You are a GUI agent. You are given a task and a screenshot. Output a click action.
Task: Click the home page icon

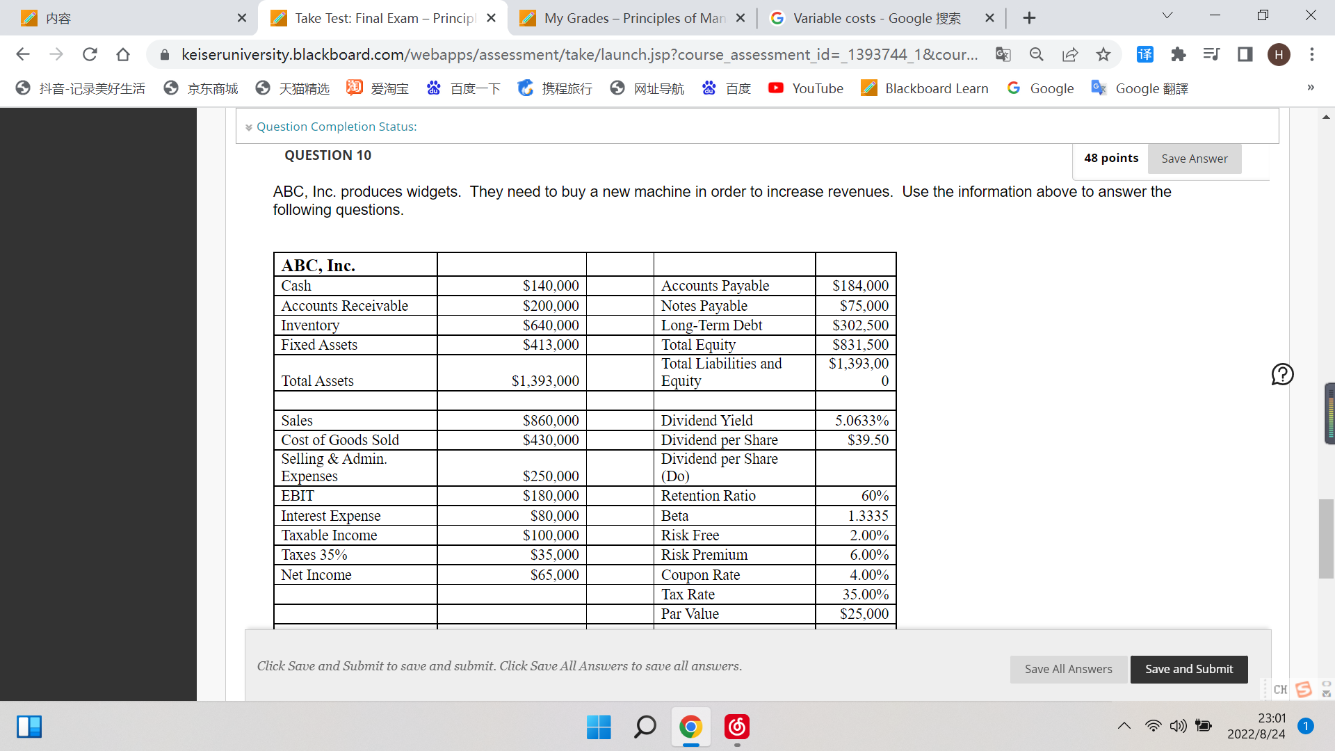click(x=123, y=54)
